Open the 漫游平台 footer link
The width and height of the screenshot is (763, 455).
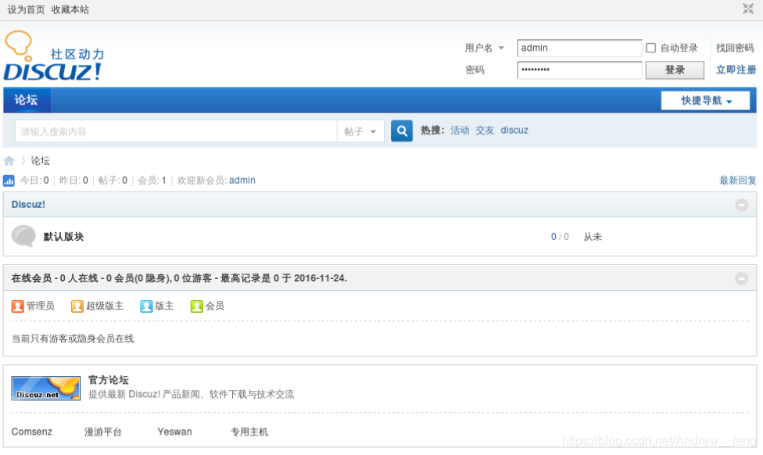(103, 432)
